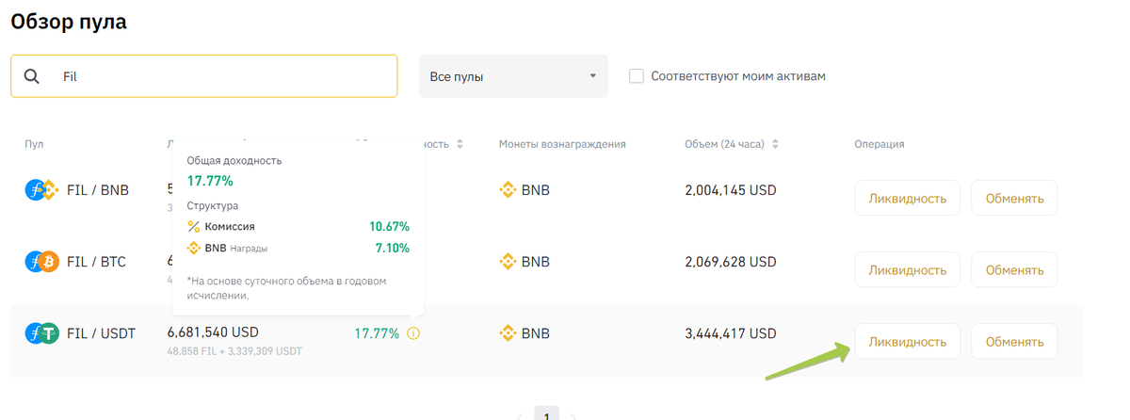The image size is (1130, 420).
Task: Click the percent commission icon in tooltip
Action: 193,227
